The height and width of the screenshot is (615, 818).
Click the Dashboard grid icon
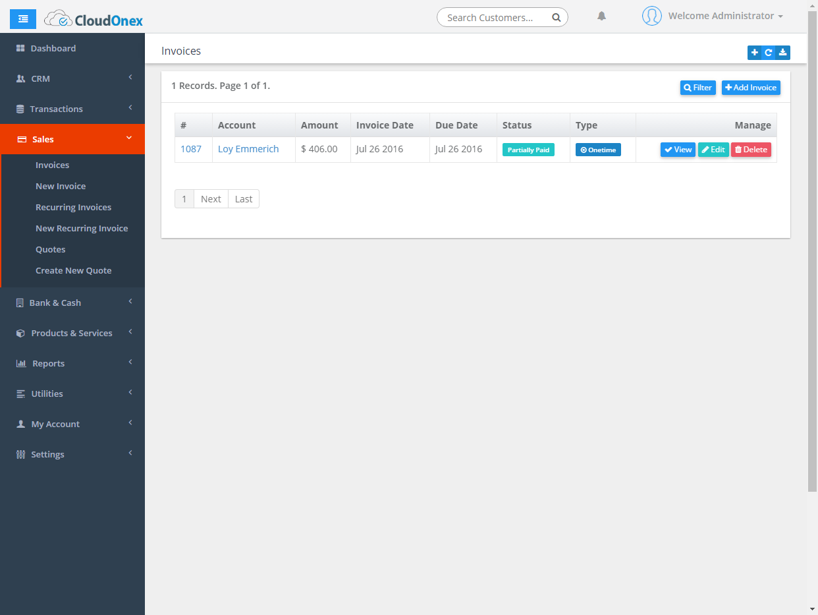[x=20, y=48]
